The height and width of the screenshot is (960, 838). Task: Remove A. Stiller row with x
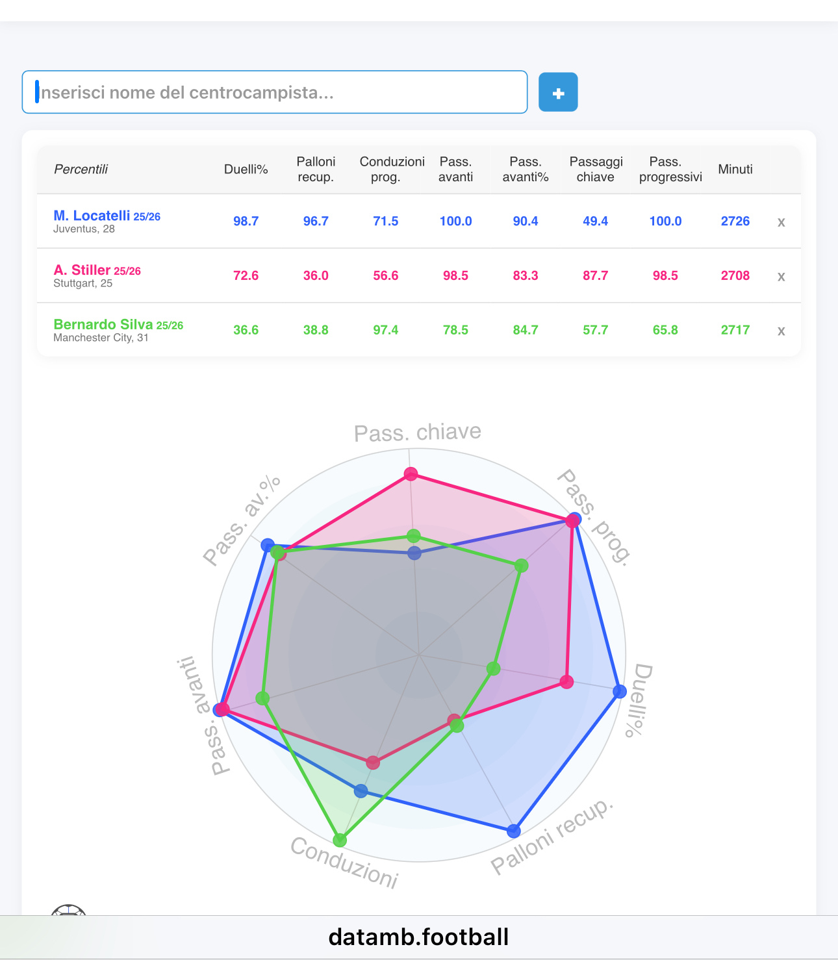point(781,277)
